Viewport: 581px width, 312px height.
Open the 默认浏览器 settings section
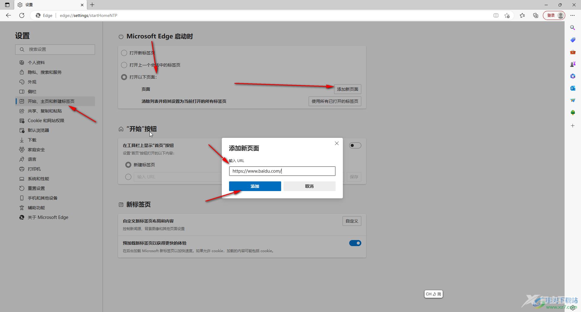click(x=55, y=130)
